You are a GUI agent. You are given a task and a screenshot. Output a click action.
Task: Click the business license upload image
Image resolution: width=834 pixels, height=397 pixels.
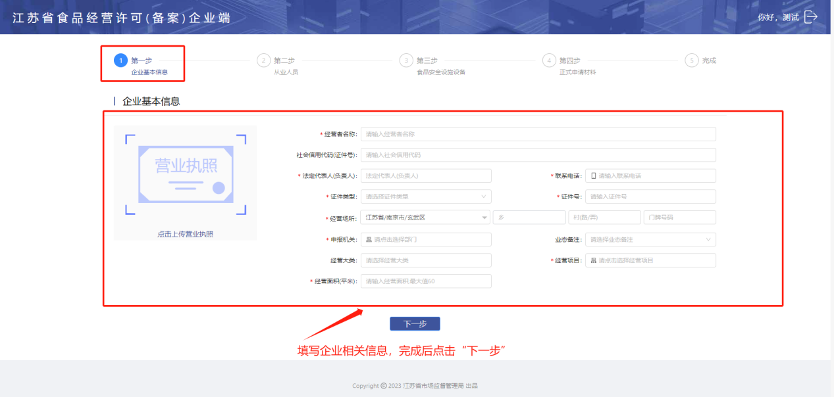pyautogui.click(x=185, y=174)
